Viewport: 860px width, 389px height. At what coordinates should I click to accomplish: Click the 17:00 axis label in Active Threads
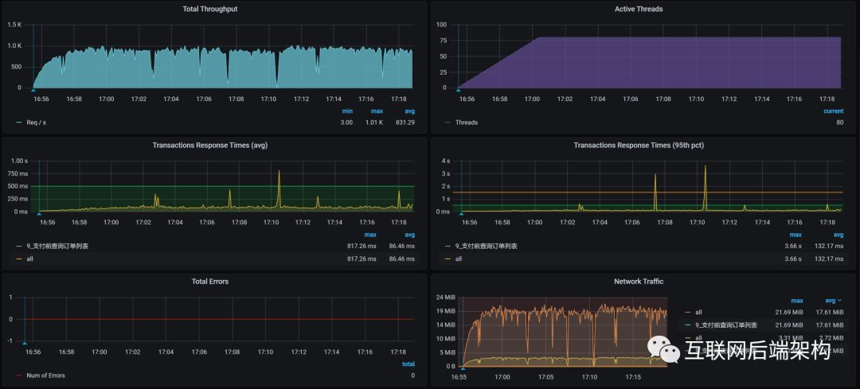coord(532,99)
